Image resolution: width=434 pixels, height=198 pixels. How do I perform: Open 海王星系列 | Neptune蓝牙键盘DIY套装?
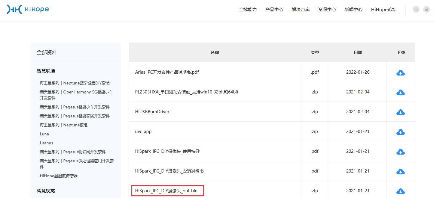tap(75, 83)
